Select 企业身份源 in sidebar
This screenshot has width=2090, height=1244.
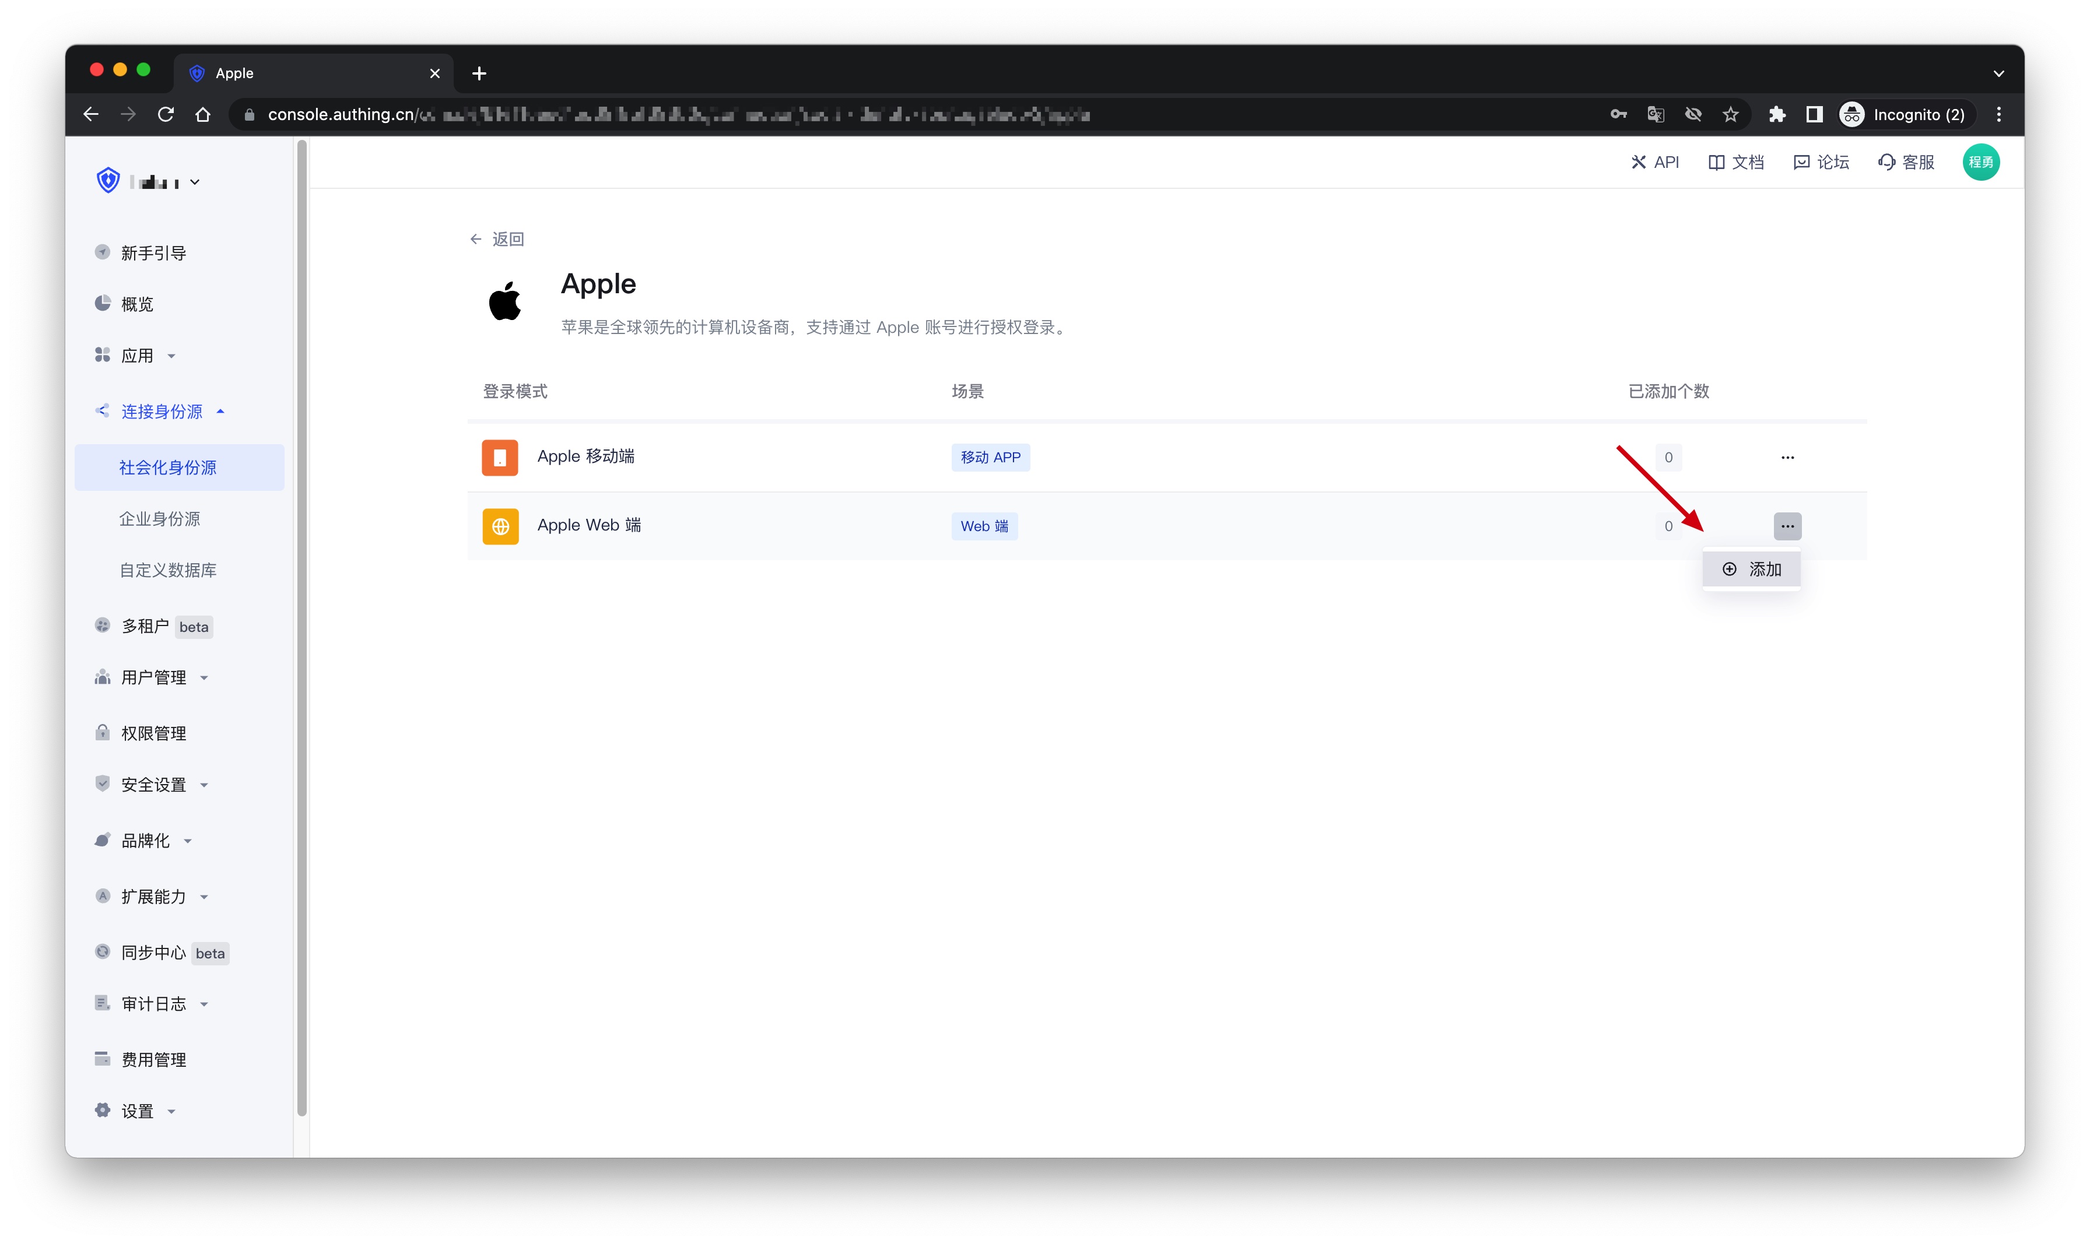[x=159, y=519]
